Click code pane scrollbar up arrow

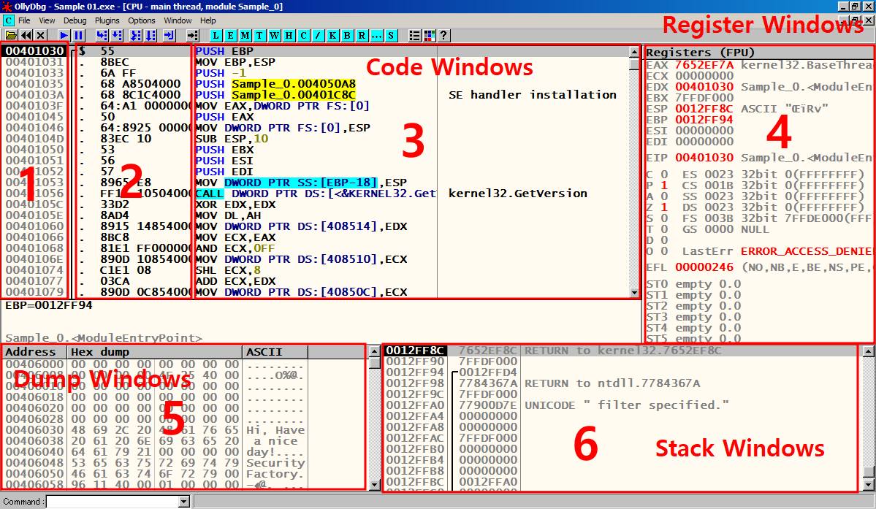click(634, 51)
